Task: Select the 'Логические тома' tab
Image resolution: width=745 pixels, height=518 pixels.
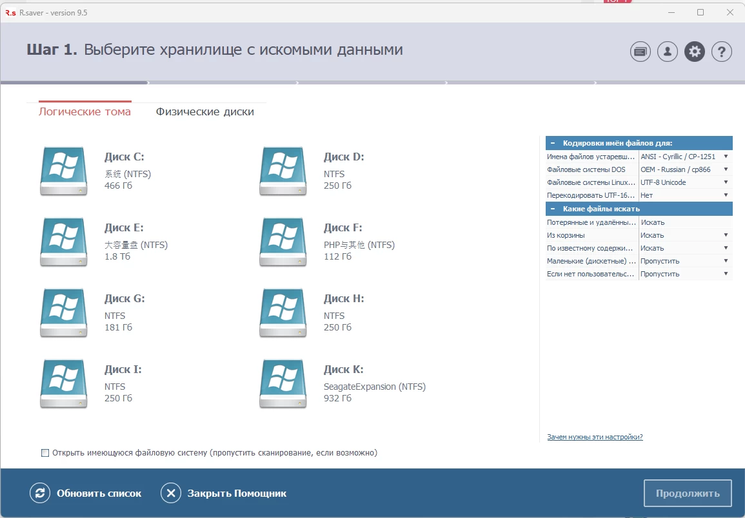Action: tap(84, 112)
